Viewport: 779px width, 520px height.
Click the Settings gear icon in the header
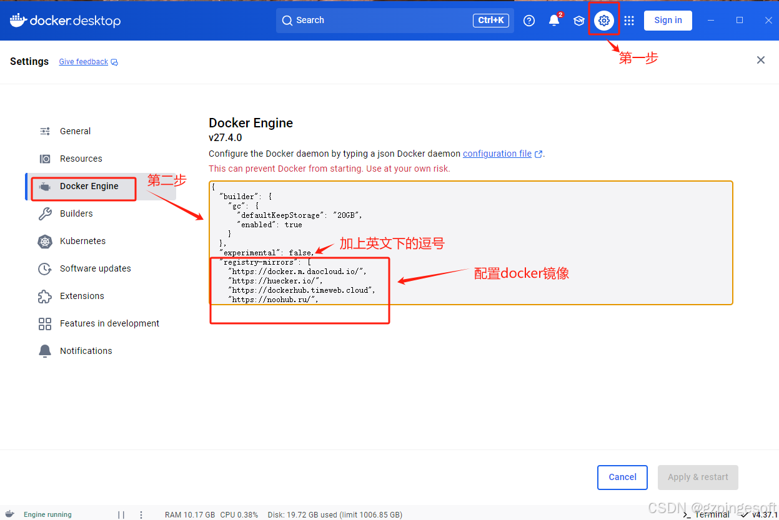pos(603,21)
